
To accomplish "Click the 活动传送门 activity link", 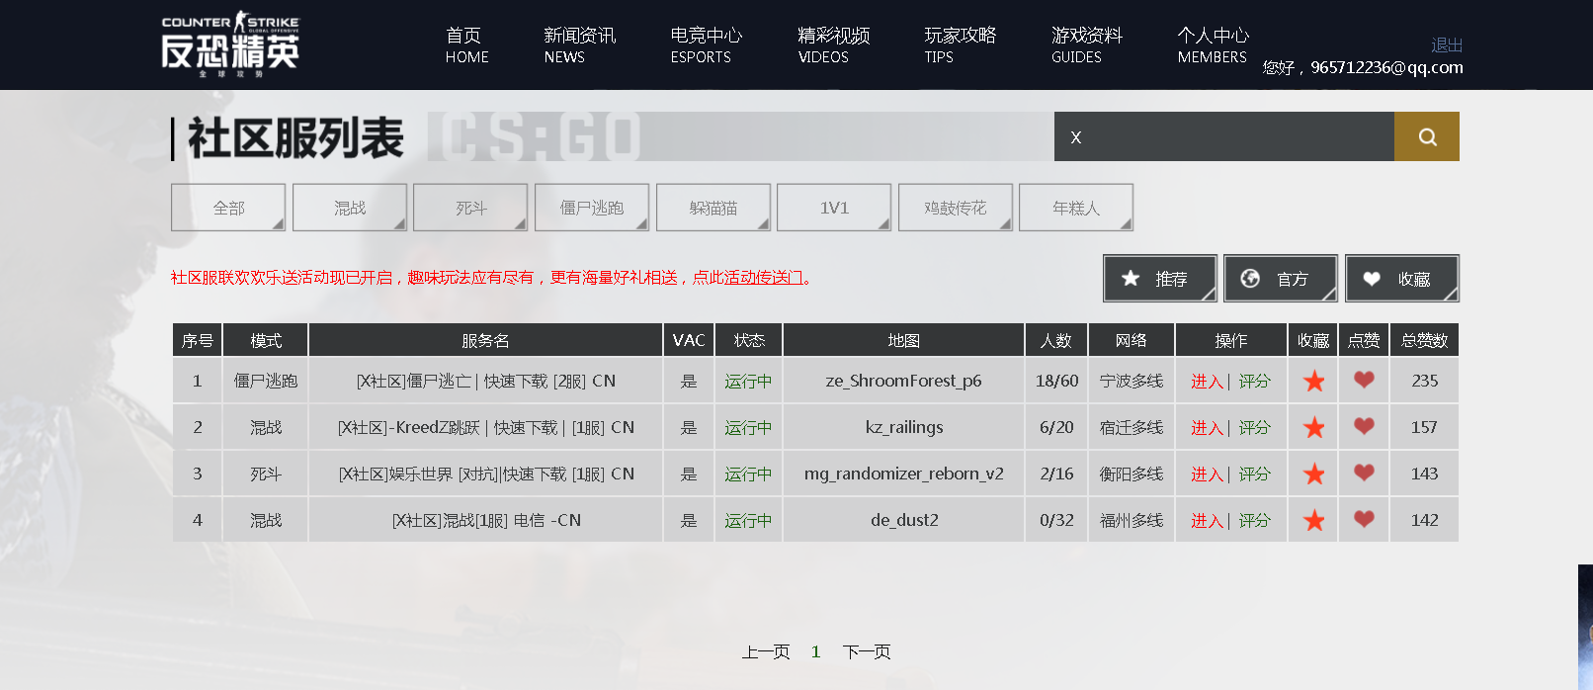I will (x=764, y=278).
